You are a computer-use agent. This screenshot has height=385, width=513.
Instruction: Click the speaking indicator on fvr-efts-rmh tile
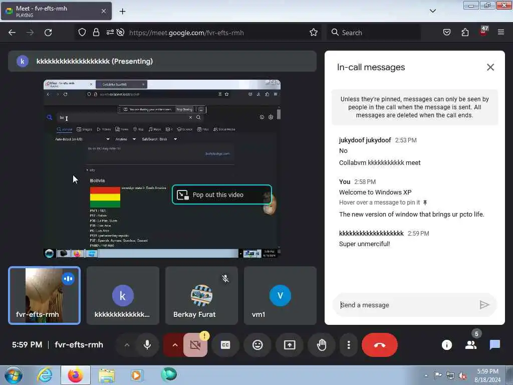point(68,279)
